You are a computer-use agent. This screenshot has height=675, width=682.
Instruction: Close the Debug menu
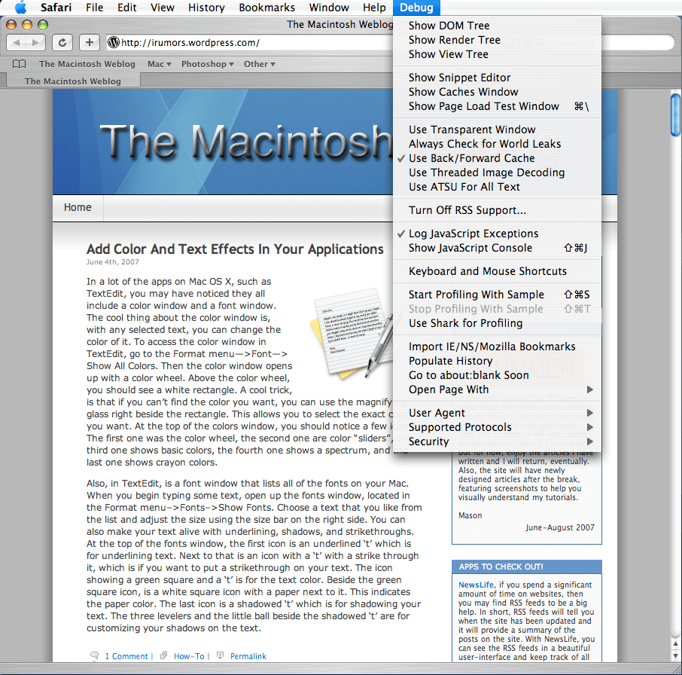coord(416,8)
